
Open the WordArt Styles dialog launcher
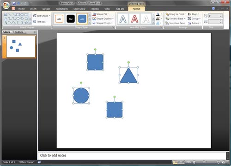[162, 27]
